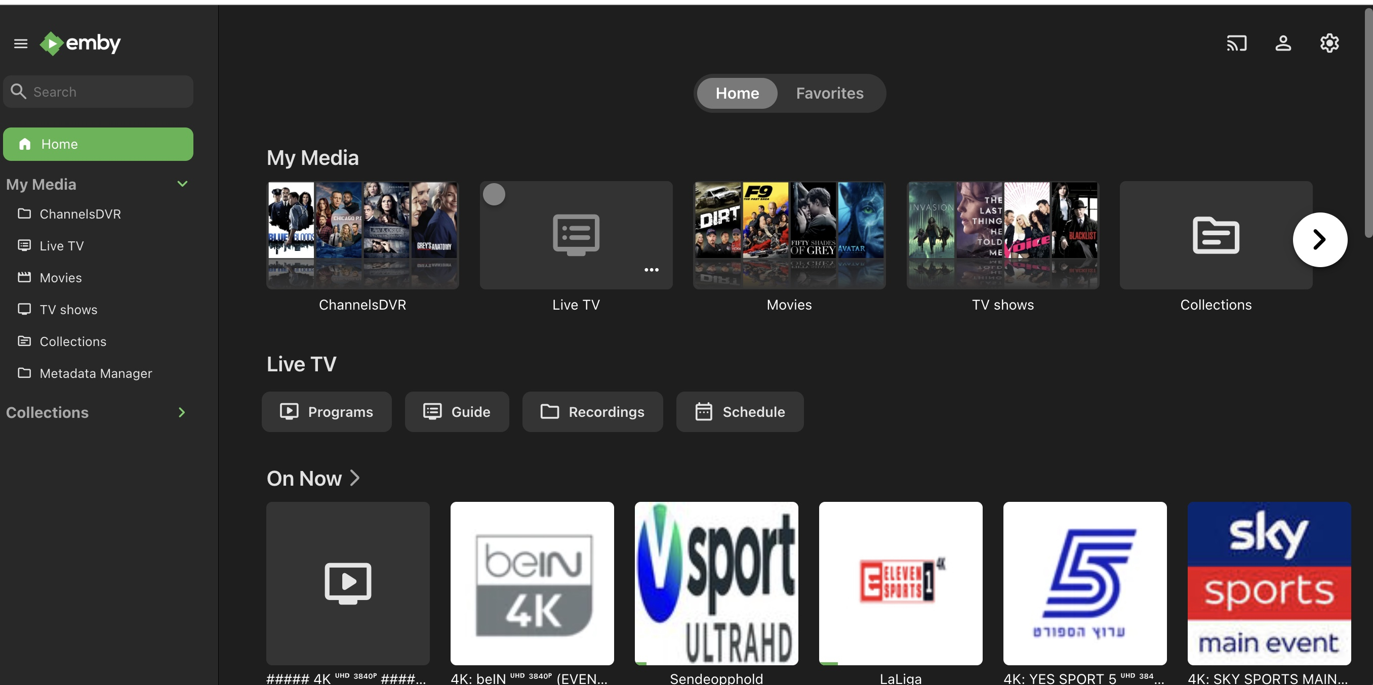
Task: Click the Emby logo
Action: click(x=80, y=43)
